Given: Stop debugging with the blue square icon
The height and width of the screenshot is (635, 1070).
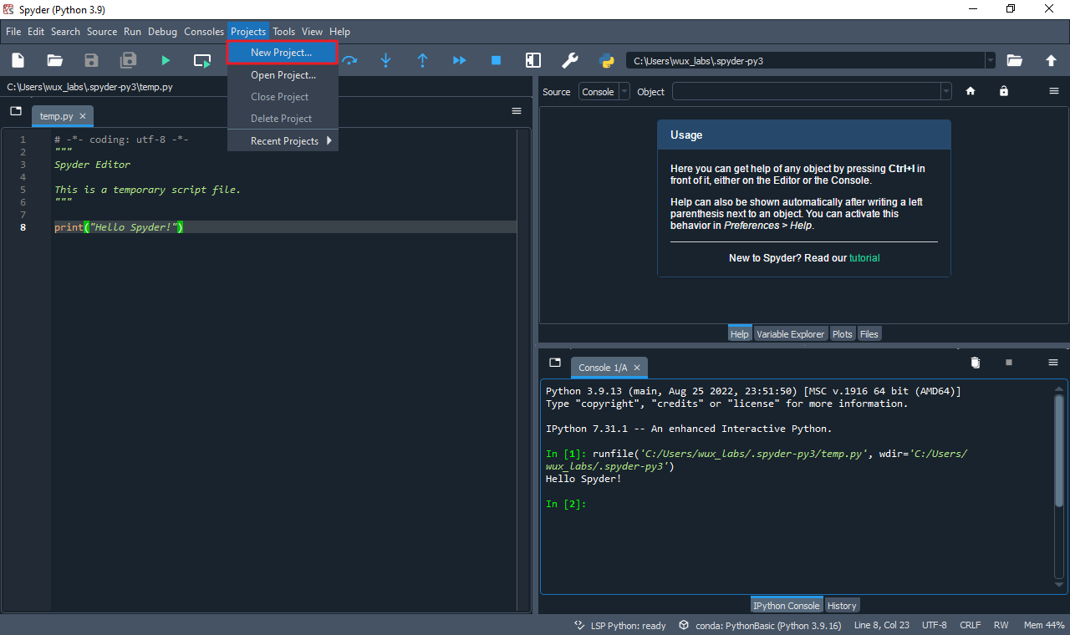Looking at the screenshot, I should (497, 60).
